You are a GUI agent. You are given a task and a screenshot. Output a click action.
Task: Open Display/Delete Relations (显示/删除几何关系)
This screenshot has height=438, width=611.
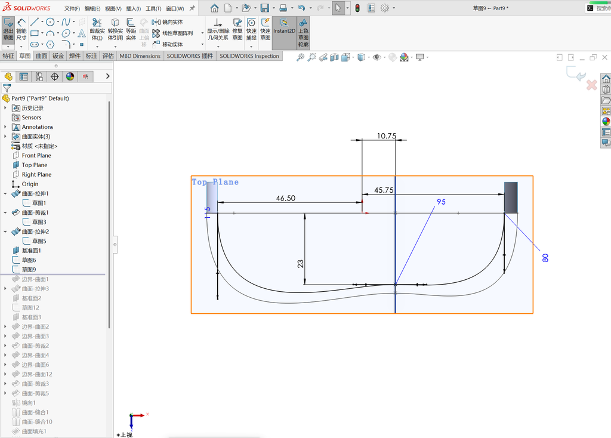click(218, 29)
